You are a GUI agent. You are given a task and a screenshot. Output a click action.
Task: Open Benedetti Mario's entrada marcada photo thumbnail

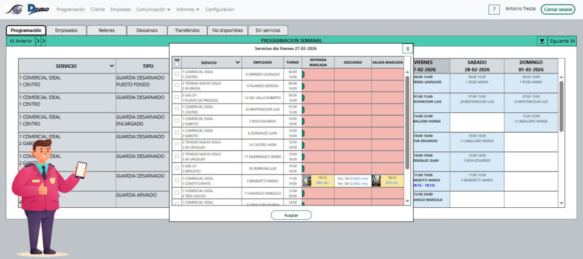point(307,181)
